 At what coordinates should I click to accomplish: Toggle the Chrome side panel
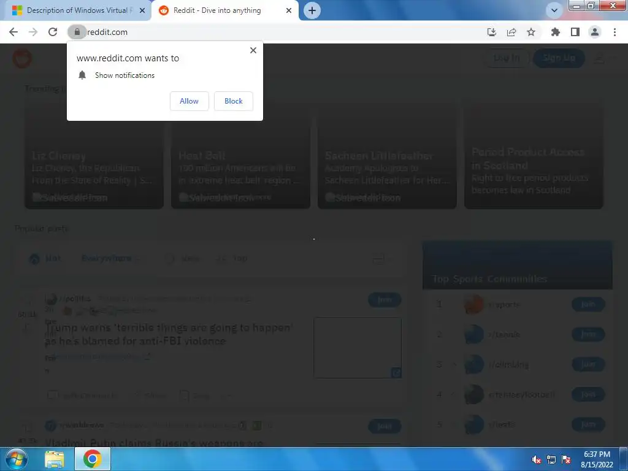(x=575, y=32)
